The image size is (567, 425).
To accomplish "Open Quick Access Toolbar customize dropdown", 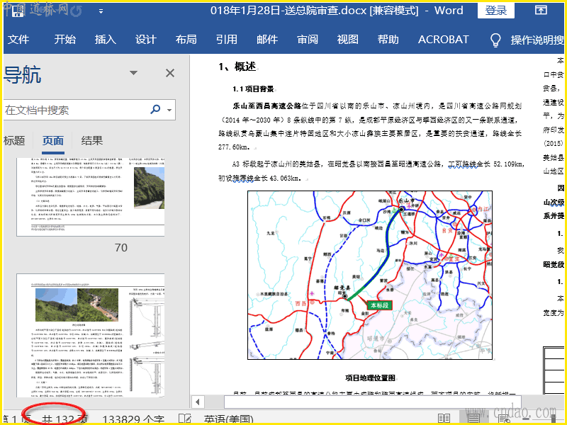I will pyautogui.click(x=101, y=11).
